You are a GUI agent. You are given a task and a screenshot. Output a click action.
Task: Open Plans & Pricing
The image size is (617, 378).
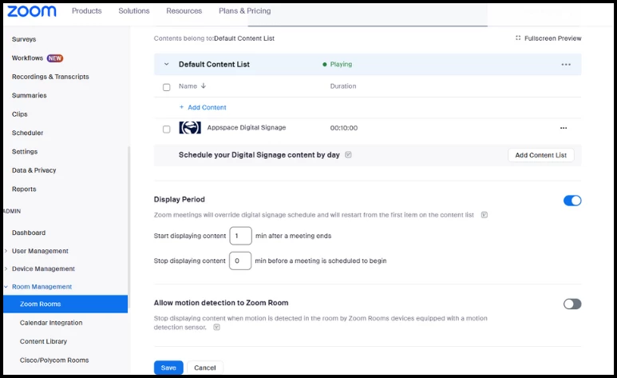click(245, 11)
